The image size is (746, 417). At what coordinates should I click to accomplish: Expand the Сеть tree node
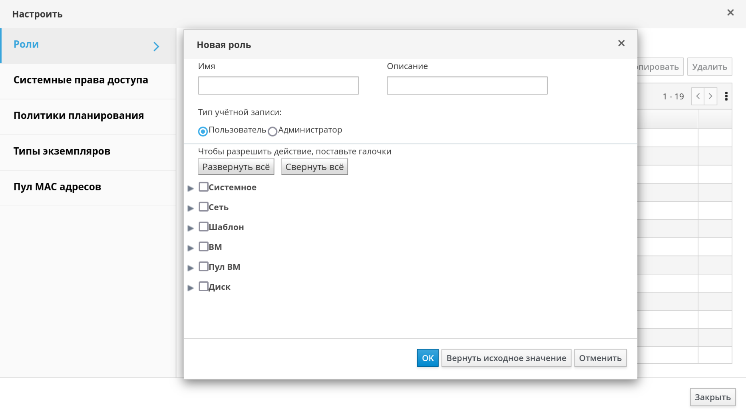click(191, 208)
